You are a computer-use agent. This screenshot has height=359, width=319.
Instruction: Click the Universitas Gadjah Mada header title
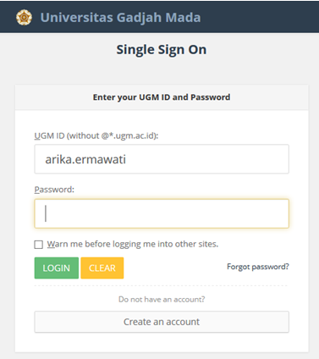(x=120, y=18)
